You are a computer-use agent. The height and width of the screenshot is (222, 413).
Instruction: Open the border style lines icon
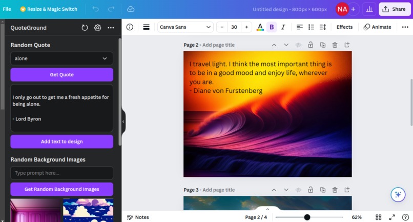[146, 27]
